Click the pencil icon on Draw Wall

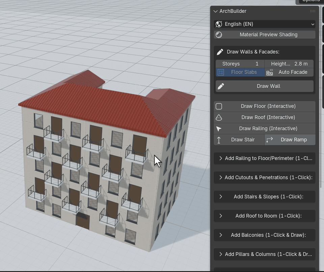[221, 86]
